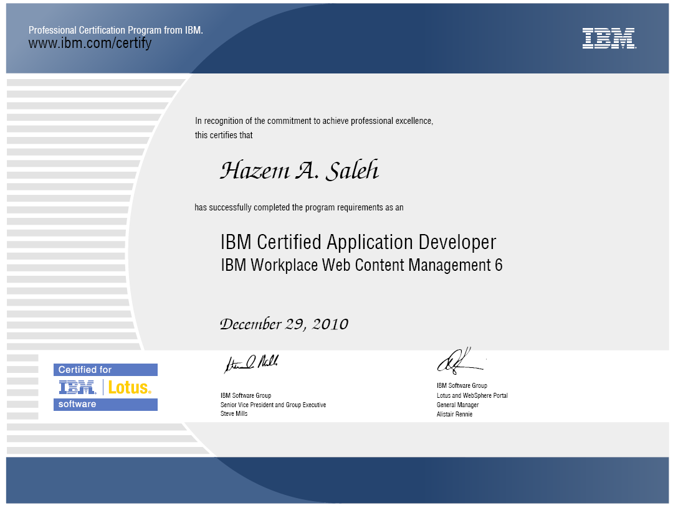
Task: Click 'has successfully completed the program requirements' line
Action: click(298, 207)
